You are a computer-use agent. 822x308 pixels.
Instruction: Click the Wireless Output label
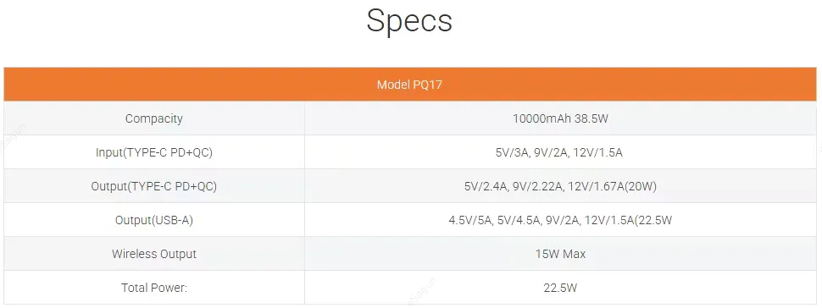click(154, 254)
